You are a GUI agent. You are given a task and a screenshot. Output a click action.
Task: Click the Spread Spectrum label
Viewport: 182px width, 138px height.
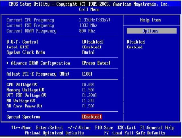23,117
